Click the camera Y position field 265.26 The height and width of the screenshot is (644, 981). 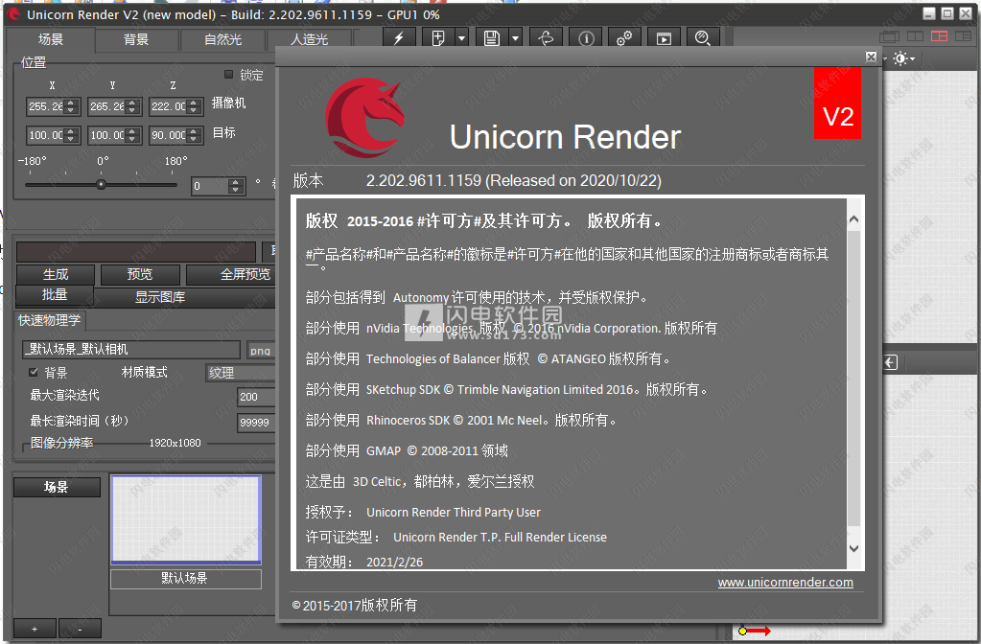pyautogui.click(x=106, y=106)
